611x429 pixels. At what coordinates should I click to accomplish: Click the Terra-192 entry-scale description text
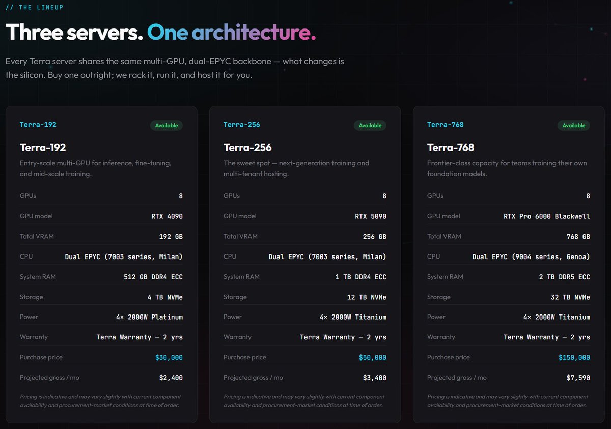pos(96,168)
